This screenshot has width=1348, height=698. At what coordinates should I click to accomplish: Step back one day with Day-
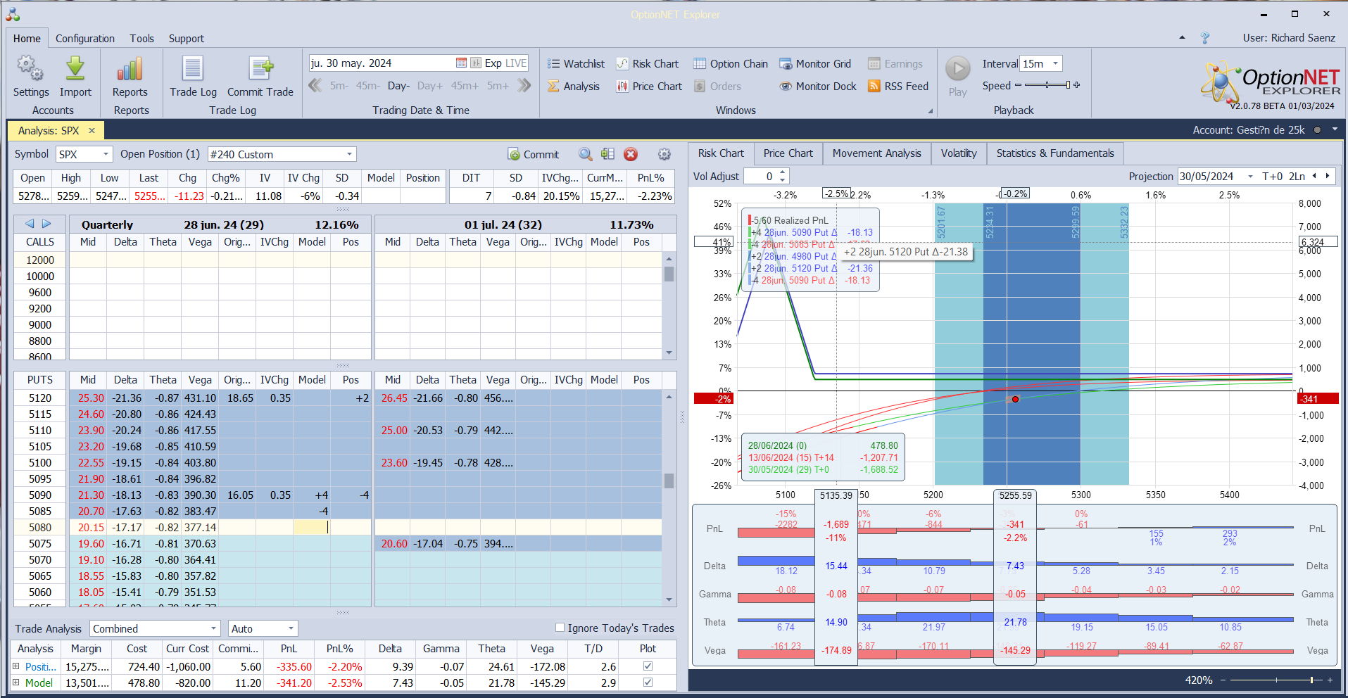tap(398, 86)
